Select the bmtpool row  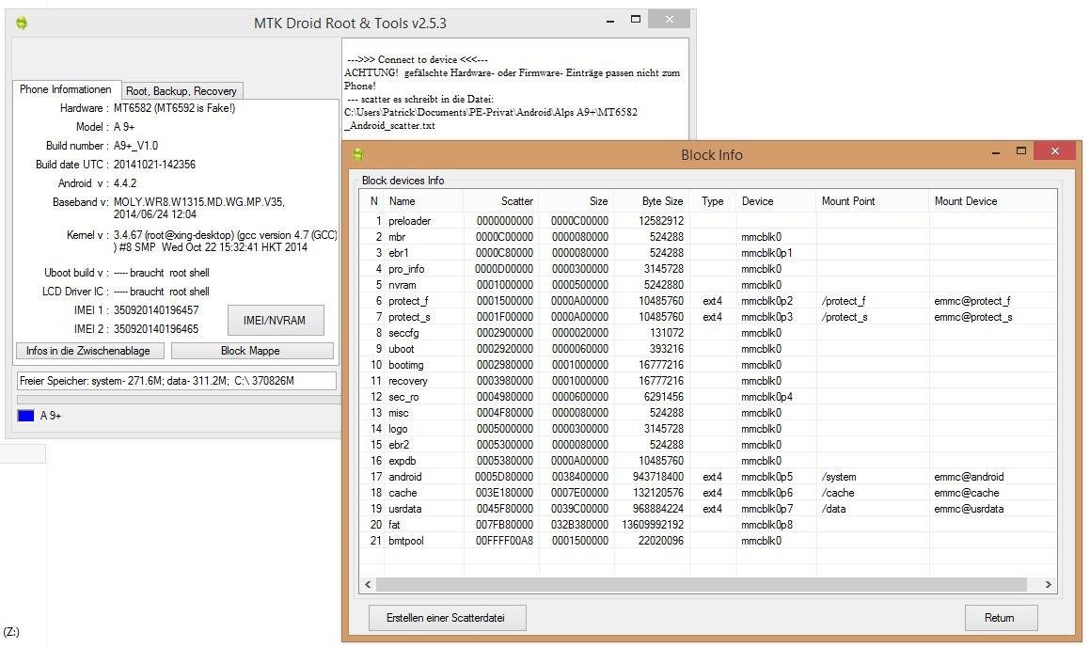point(708,541)
